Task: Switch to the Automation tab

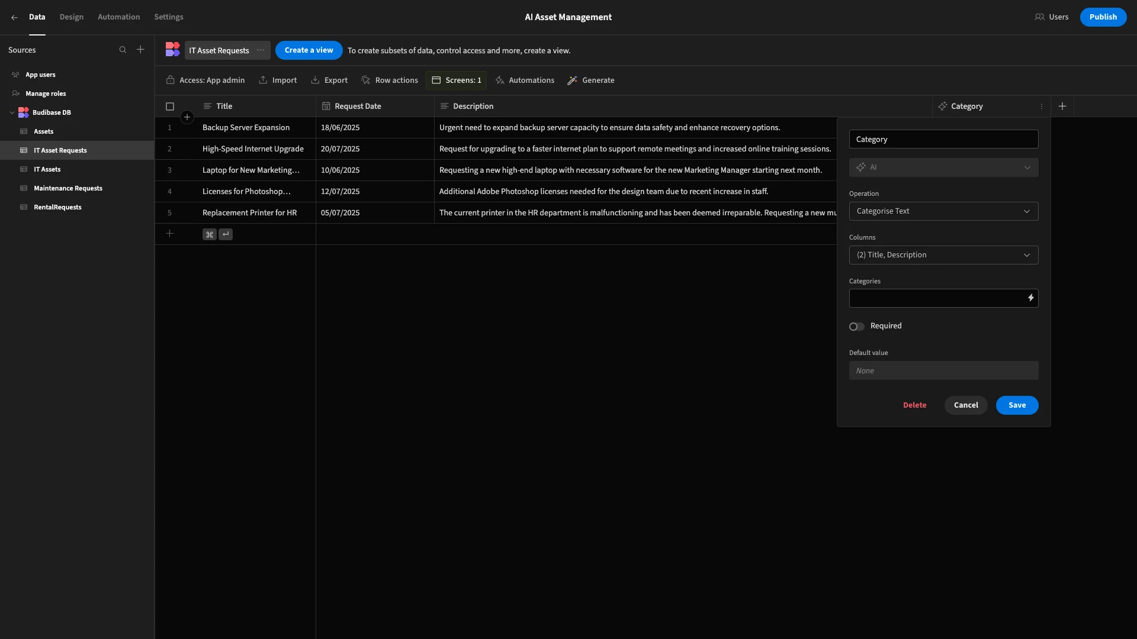Action: point(118,17)
